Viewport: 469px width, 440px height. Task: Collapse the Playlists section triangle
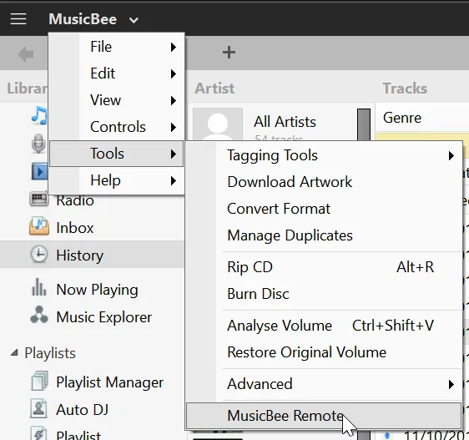pos(14,352)
